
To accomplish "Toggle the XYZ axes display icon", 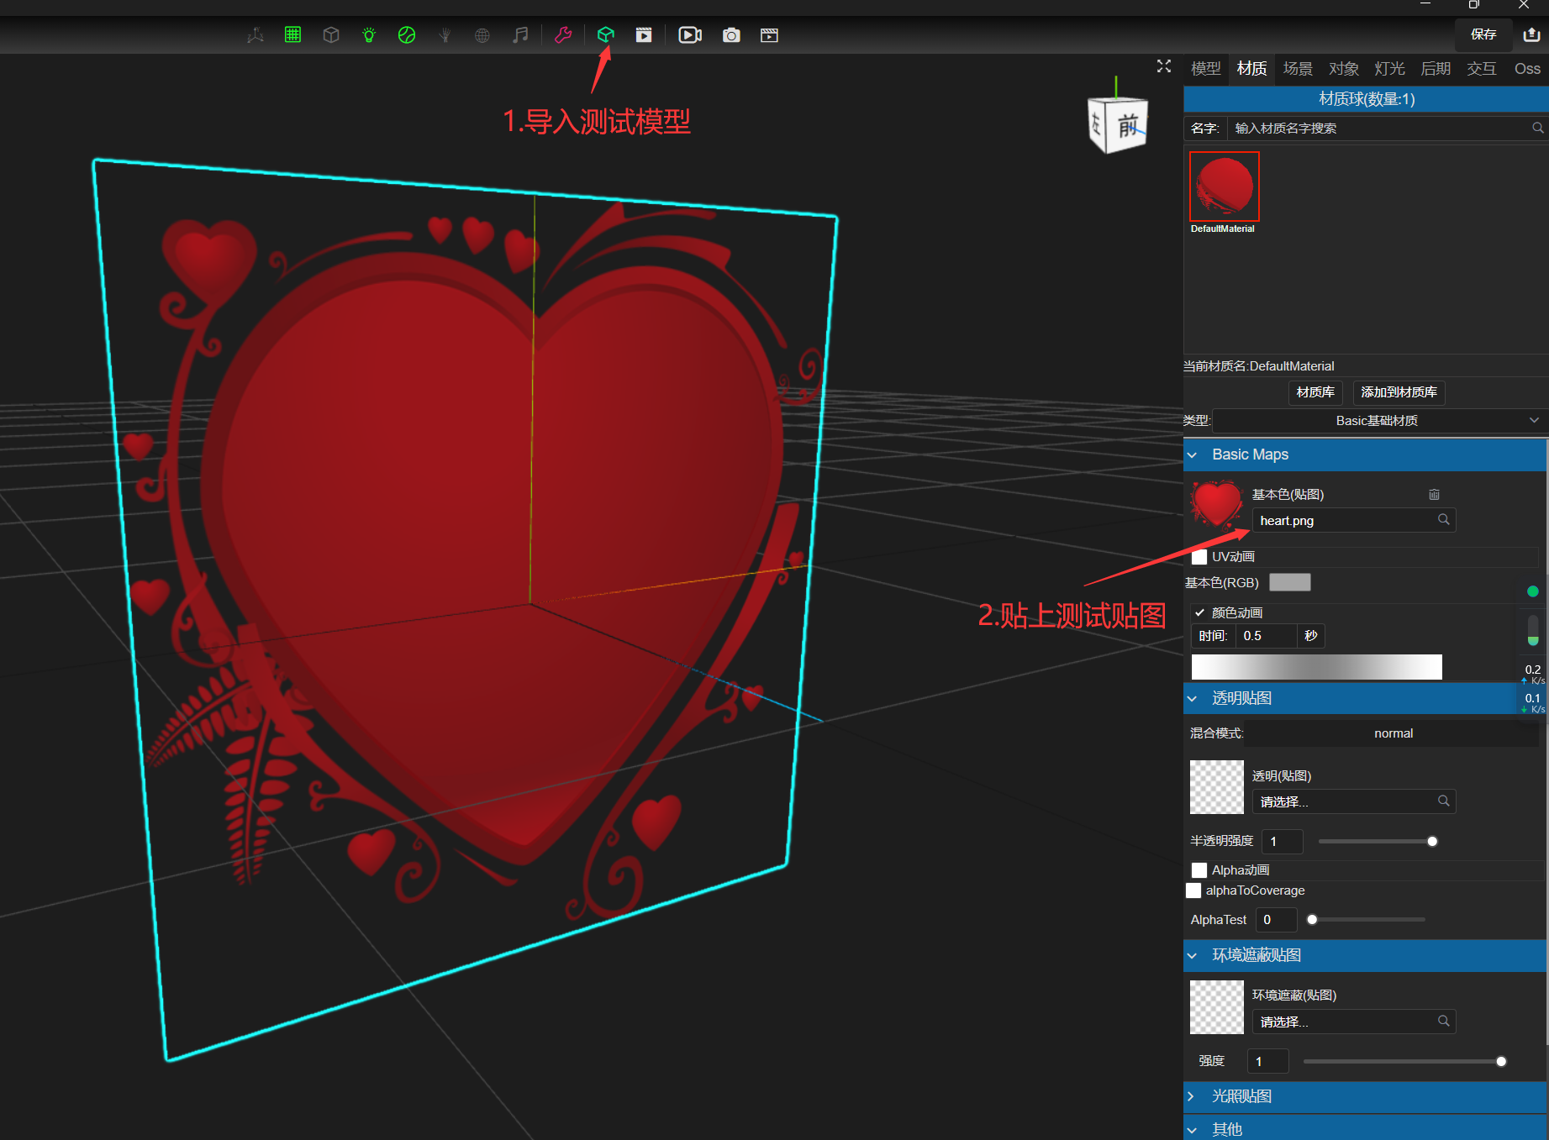I will [256, 35].
